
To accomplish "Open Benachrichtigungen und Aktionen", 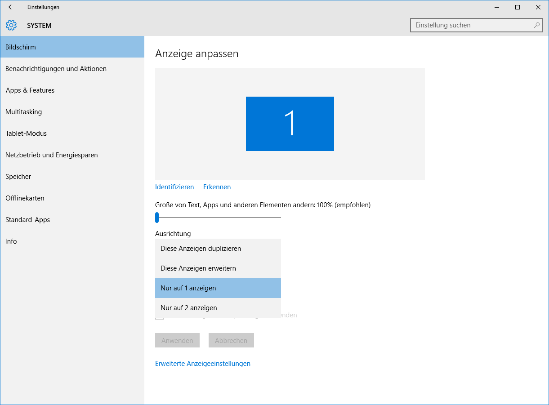I will coord(72,68).
